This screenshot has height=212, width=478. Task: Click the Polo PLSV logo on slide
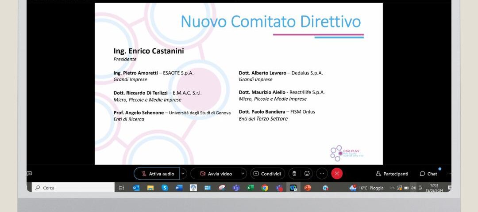pyautogui.click(x=347, y=153)
